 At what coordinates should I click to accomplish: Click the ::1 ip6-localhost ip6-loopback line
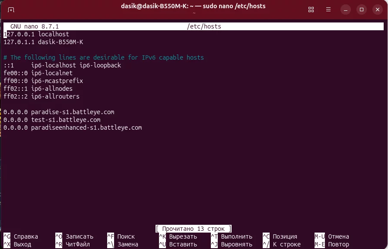(x=62, y=65)
